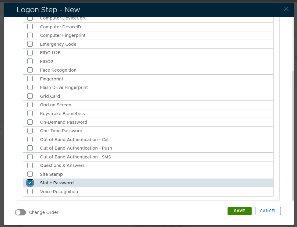
Task: Check the Grid on Screen option
Action: (30, 105)
